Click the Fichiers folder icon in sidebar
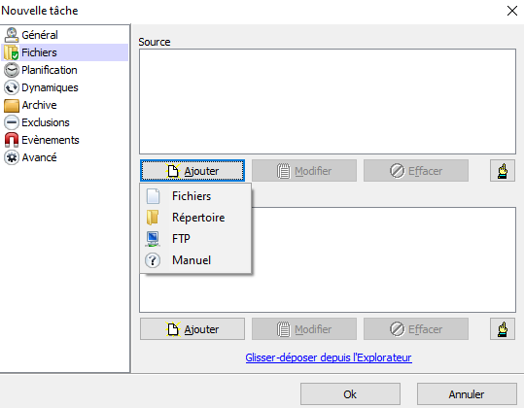Viewport: 524px width, 408px height. point(12,52)
